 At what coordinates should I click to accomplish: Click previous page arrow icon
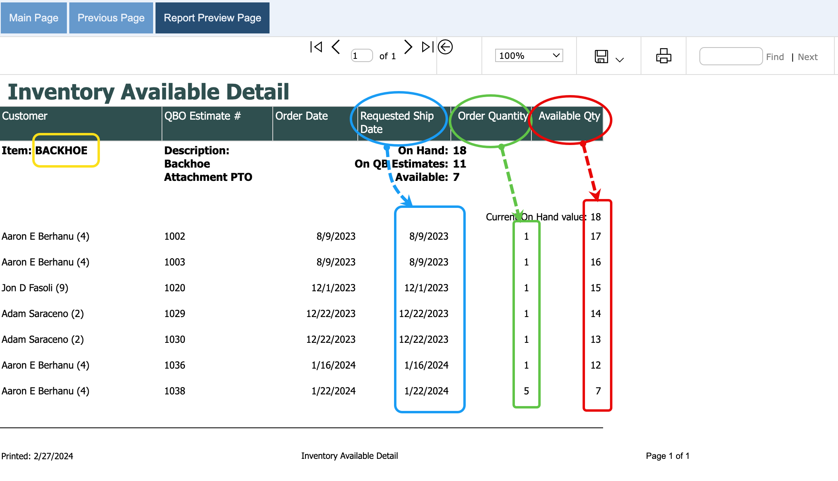tap(336, 47)
